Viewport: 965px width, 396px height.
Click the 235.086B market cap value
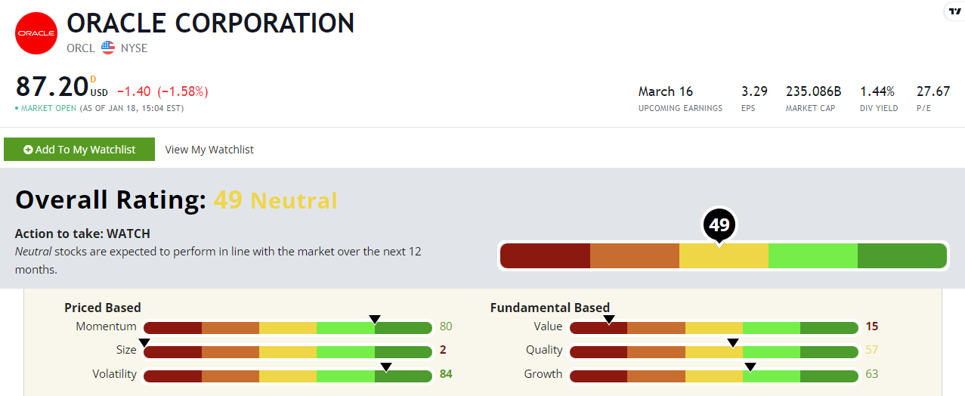pos(813,91)
